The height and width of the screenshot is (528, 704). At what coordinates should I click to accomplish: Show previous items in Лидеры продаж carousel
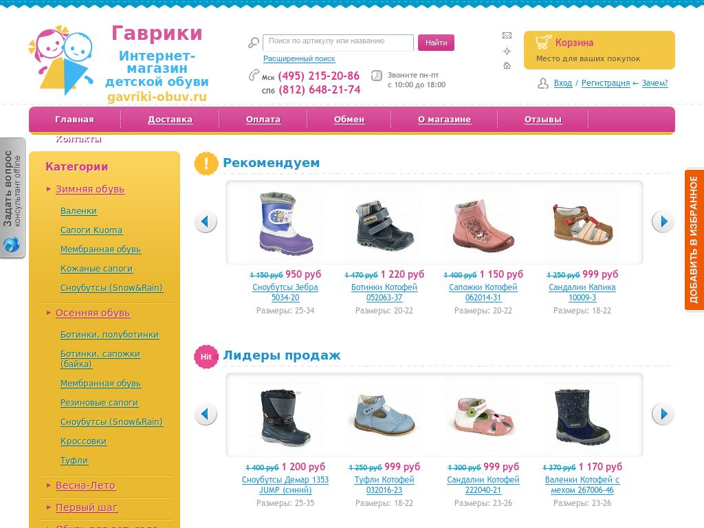206,414
